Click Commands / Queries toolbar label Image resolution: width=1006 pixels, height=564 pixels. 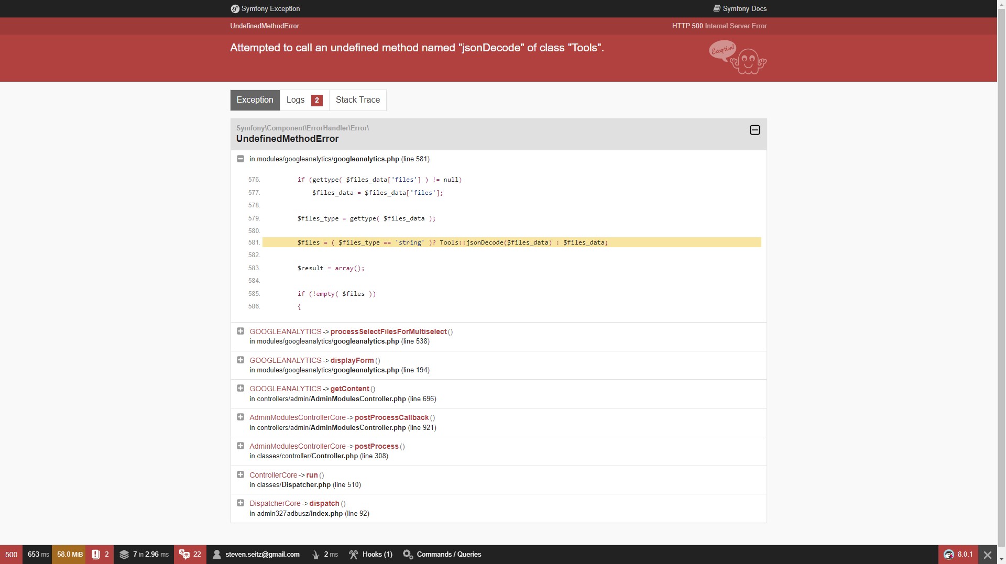point(449,555)
